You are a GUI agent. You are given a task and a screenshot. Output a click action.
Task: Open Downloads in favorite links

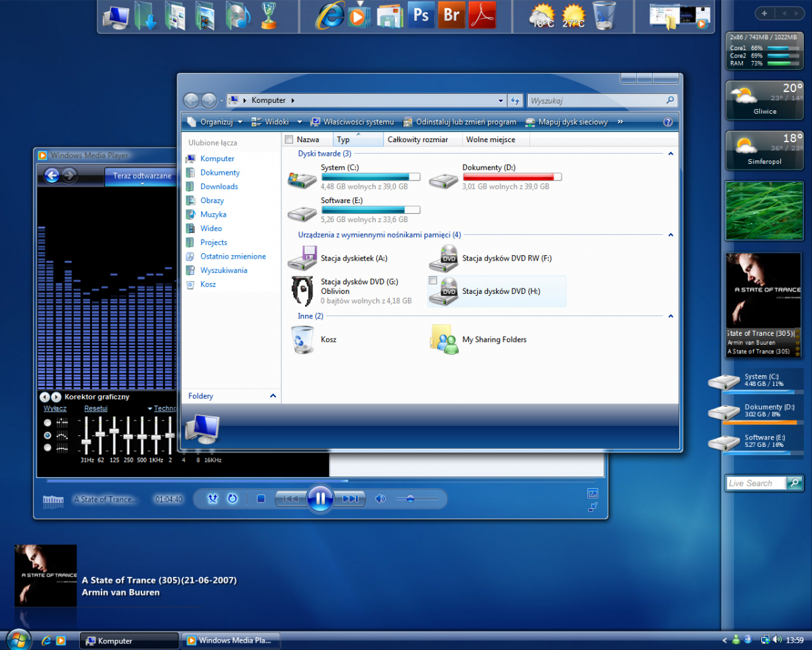coord(219,186)
